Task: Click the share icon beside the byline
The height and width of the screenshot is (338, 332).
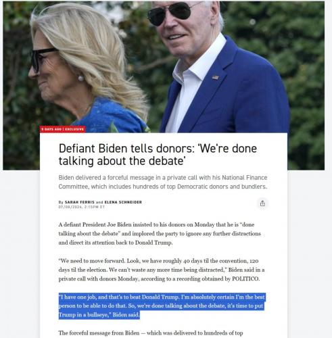Action: click(262, 203)
